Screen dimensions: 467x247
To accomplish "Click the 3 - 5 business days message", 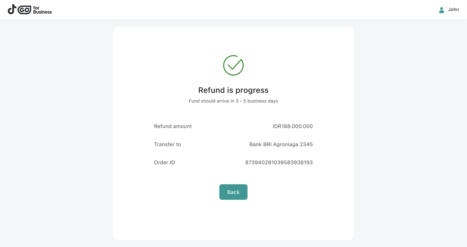I will pyautogui.click(x=233, y=101).
